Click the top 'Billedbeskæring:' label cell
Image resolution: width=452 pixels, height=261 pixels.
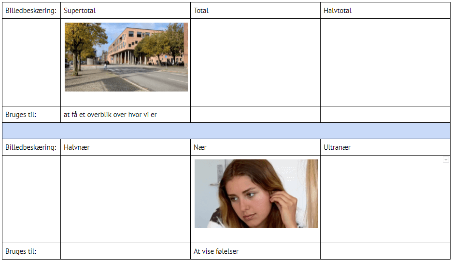coord(31,11)
